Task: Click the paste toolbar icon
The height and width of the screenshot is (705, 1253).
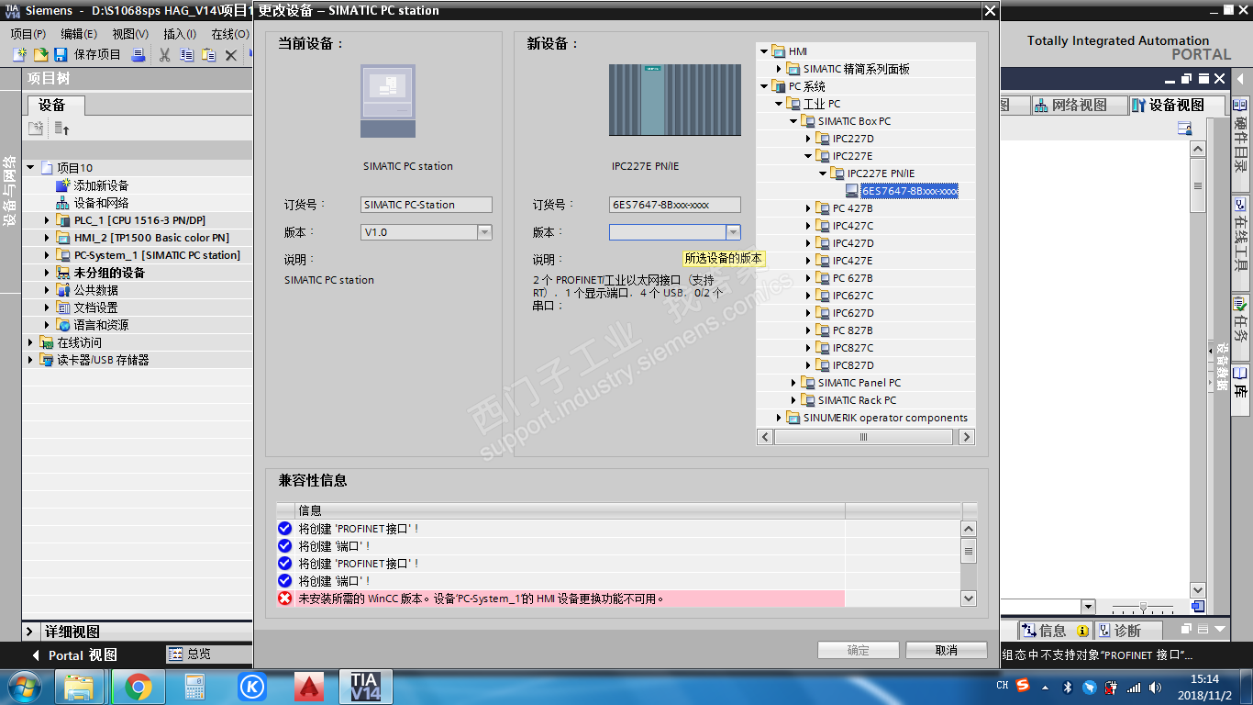Action: (209, 55)
